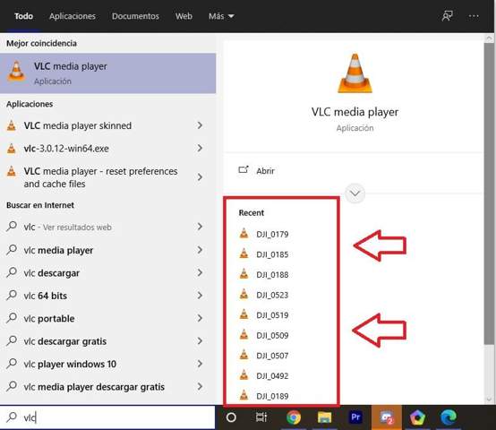Open File Explorer from the taskbar
The width and height of the screenshot is (496, 430).
pyautogui.click(x=325, y=417)
